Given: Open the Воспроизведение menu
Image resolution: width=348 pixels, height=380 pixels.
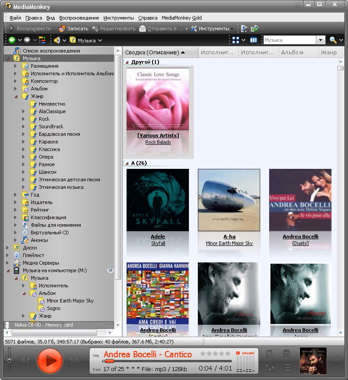Looking at the screenshot, I should pyautogui.click(x=79, y=18).
